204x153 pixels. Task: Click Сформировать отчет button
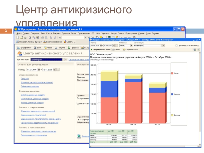pos(101,49)
